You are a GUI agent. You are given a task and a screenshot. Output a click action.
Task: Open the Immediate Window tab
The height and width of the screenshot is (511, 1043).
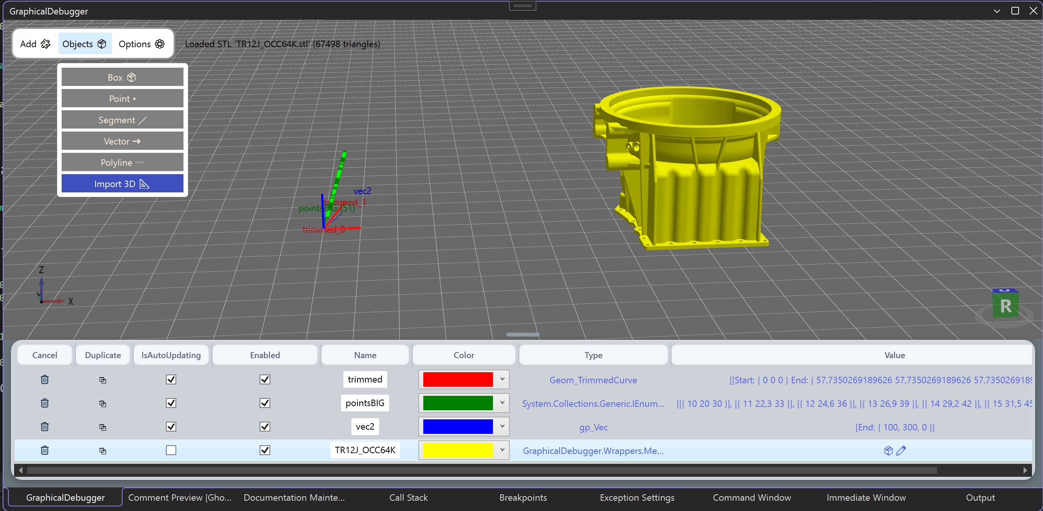click(x=866, y=497)
